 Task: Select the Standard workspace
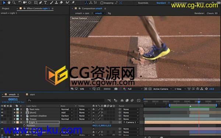coord(161,3)
